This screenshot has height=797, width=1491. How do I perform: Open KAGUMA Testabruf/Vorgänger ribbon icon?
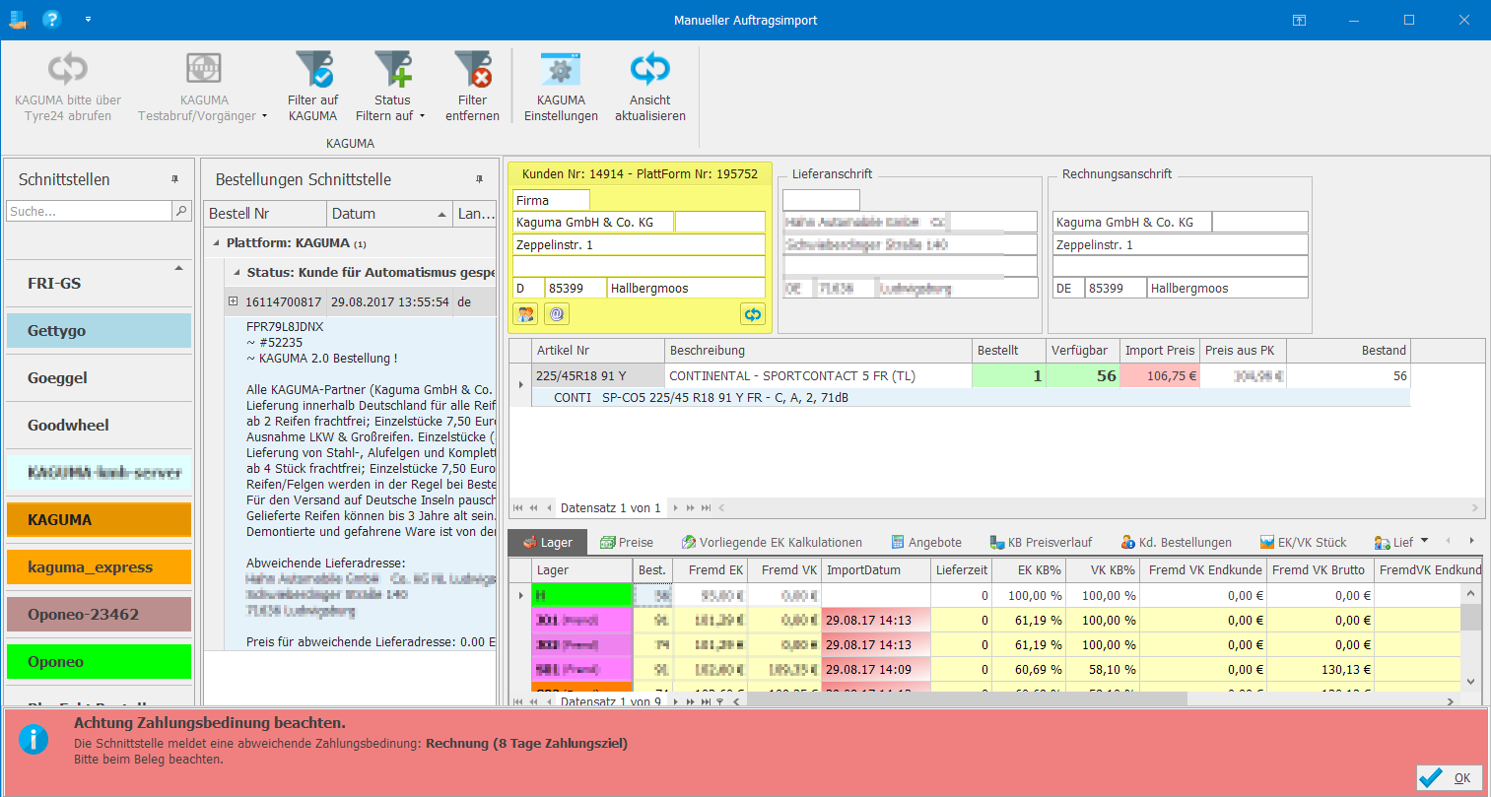coord(204,69)
